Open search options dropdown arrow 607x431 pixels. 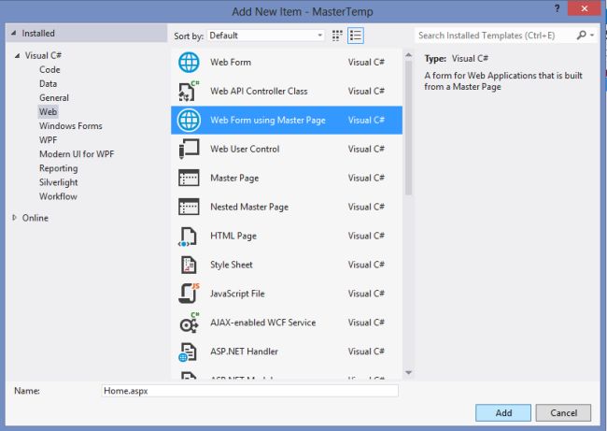click(592, 36)
